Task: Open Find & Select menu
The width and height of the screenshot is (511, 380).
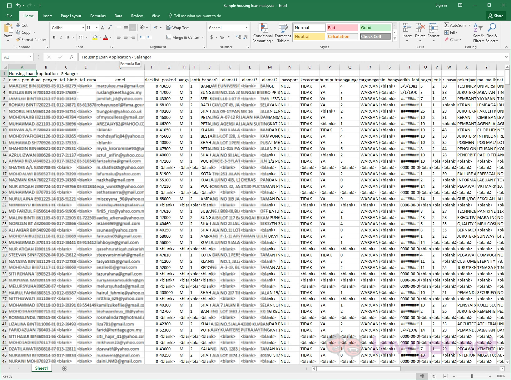Action: point(492,33)
